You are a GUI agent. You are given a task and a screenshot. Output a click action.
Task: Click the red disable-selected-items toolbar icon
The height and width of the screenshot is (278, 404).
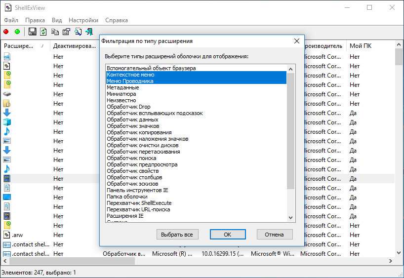(6, 32)
